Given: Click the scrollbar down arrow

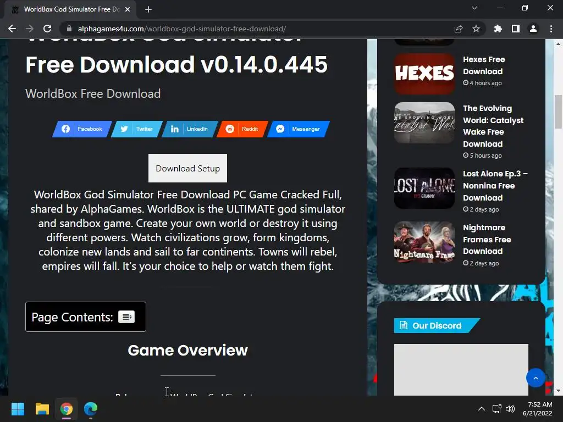Looking at the screenshot, I should [558, 391].
